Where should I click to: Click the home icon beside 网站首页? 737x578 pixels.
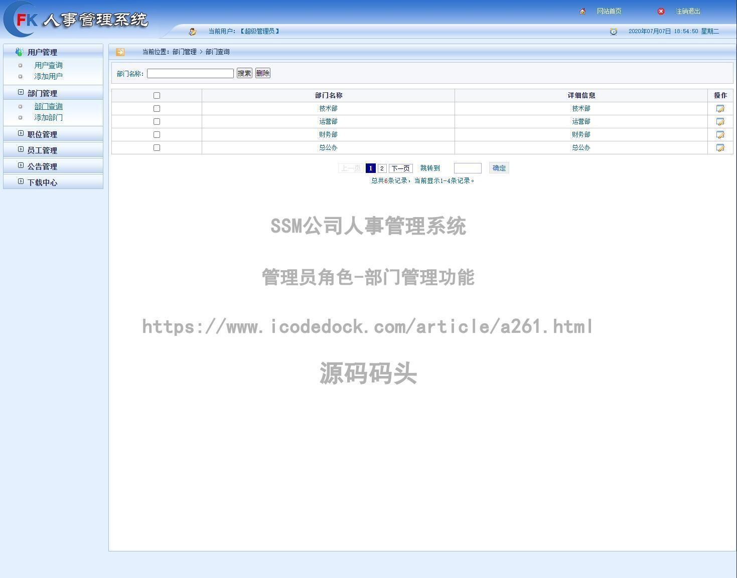582,11
